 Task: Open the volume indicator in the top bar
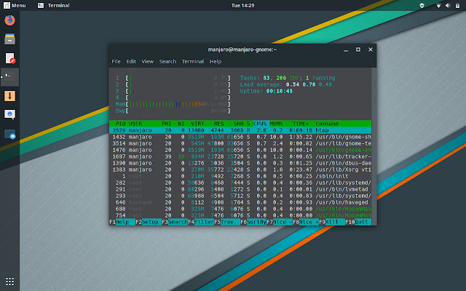pos(448,5)
